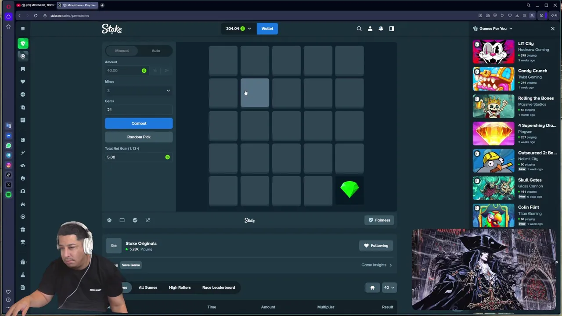Select the Race Leaderboard tab
562x316 pixels.
point(219,287)
